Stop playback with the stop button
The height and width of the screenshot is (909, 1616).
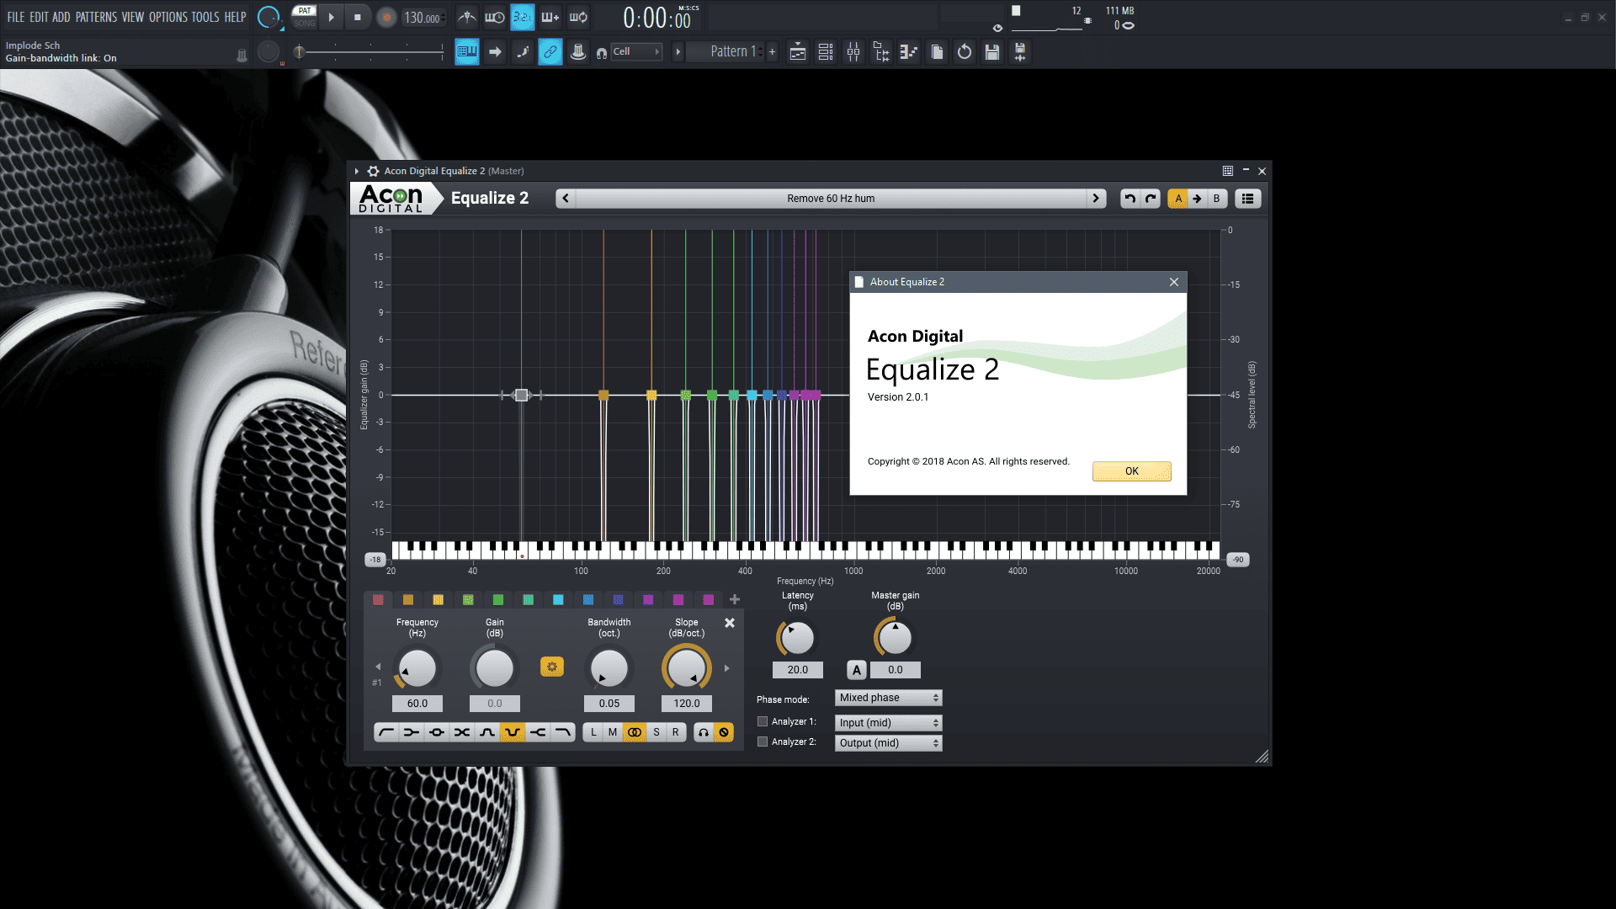coord(358,17)
